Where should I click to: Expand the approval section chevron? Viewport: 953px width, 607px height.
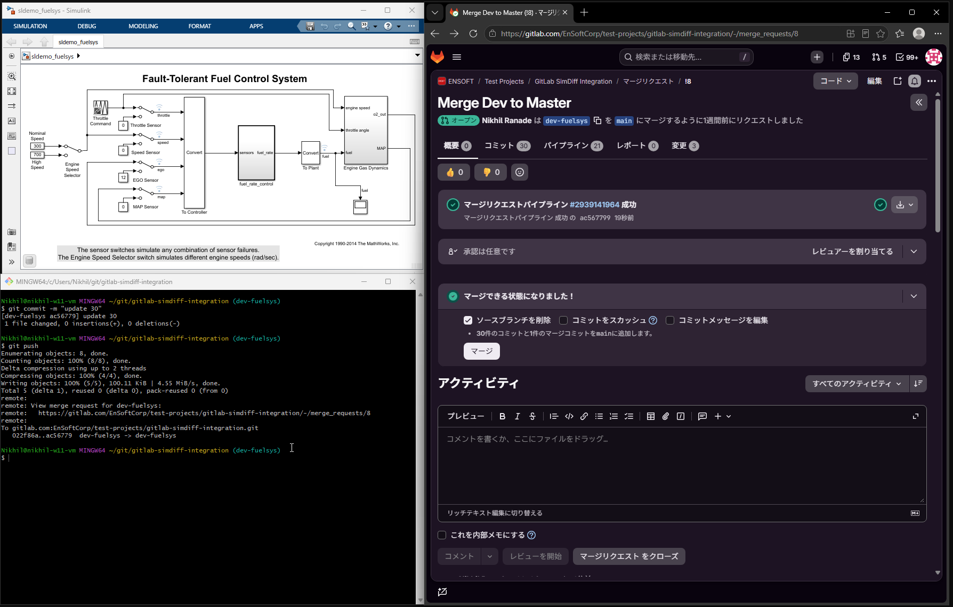point(914,252)
